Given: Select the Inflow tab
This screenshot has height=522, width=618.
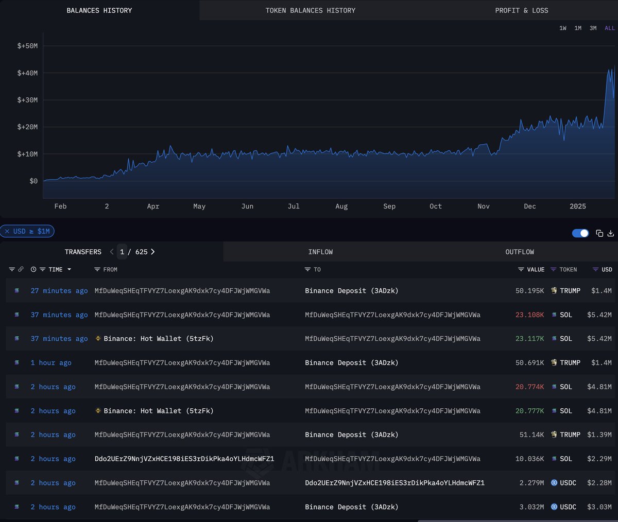Looking at the screenshot, I should (x=320, y=252).
